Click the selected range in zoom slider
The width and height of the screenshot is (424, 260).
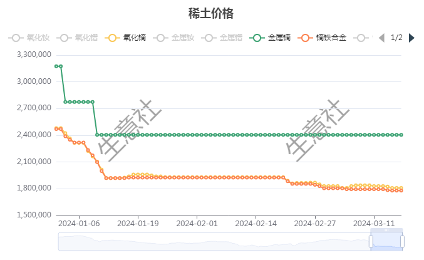tap(386, 241)
